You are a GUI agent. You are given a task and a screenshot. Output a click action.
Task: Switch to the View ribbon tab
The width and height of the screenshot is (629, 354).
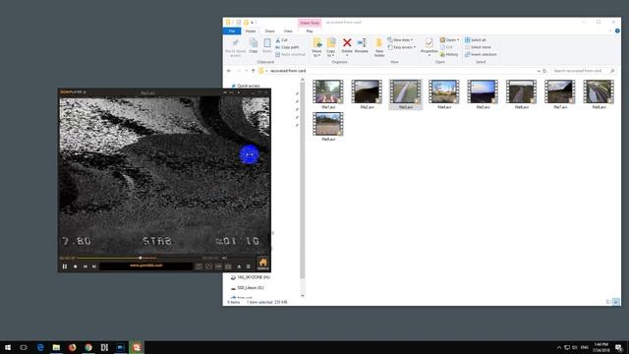coord(288,30)
